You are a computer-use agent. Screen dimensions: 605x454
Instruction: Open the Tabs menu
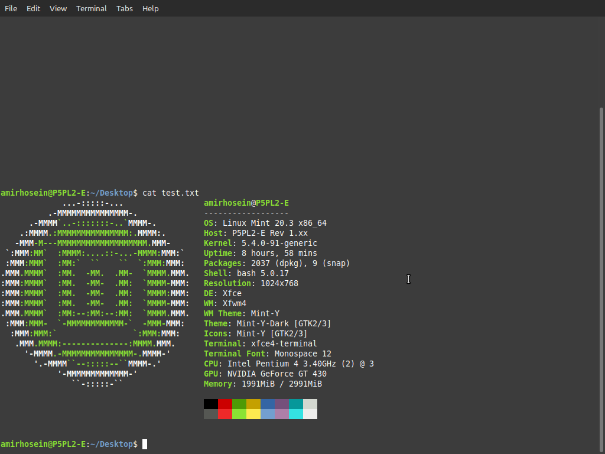pyautogui.click(x=124, y=8)
